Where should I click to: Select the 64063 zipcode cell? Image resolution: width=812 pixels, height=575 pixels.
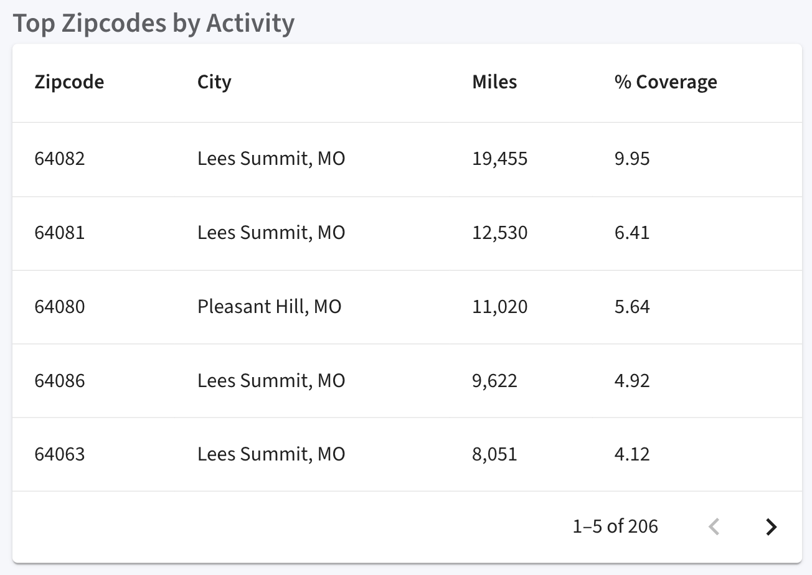[x=60, y=454]
